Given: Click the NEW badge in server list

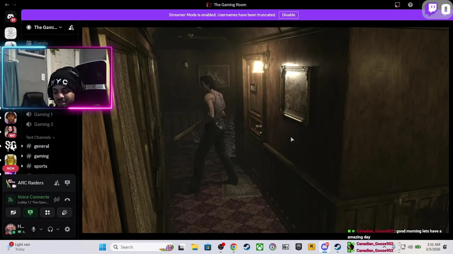Looking at the screenshot, I should [x=11, y=168].
